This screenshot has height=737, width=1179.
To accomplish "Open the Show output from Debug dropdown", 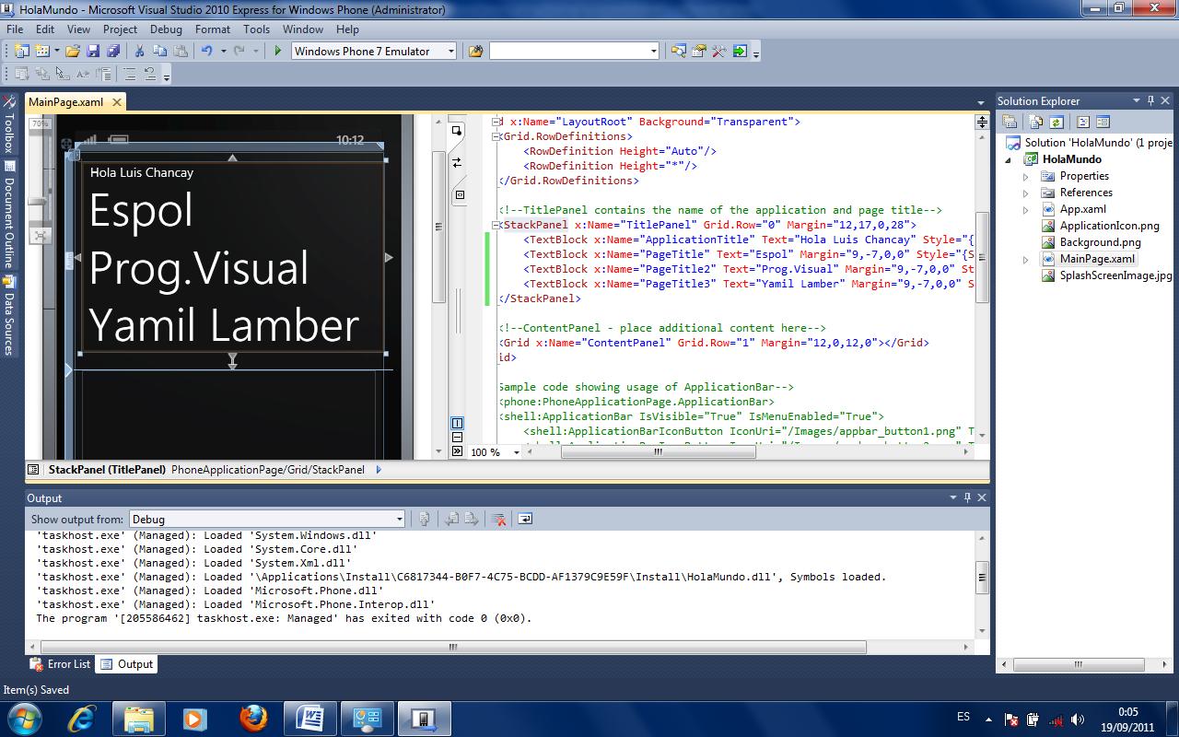I will click(x=399, y=520).
